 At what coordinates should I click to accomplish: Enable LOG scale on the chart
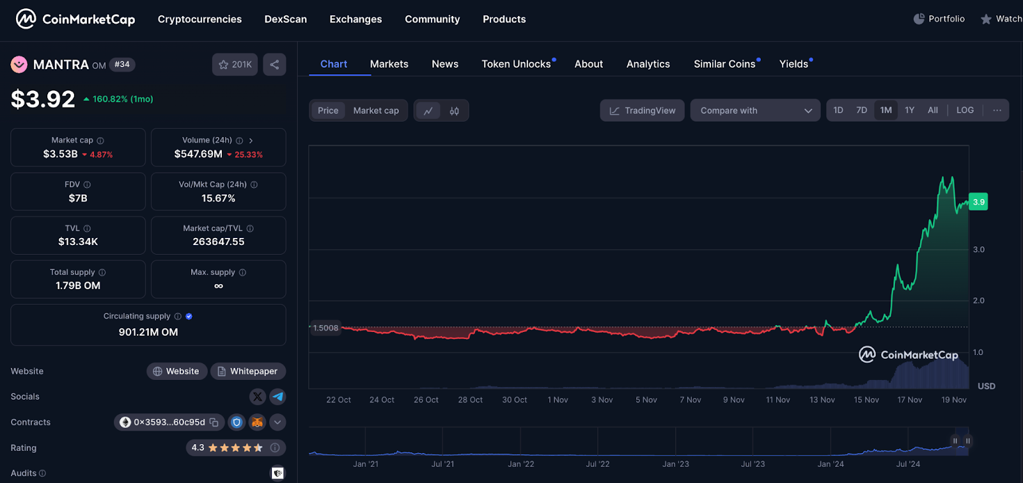[965, 110]
